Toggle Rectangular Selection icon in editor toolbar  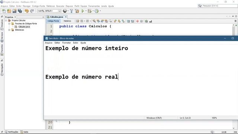[x=110, y=21]
